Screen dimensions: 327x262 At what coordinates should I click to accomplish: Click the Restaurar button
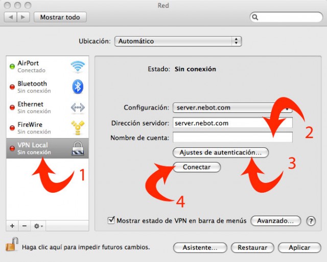(252, 248)
